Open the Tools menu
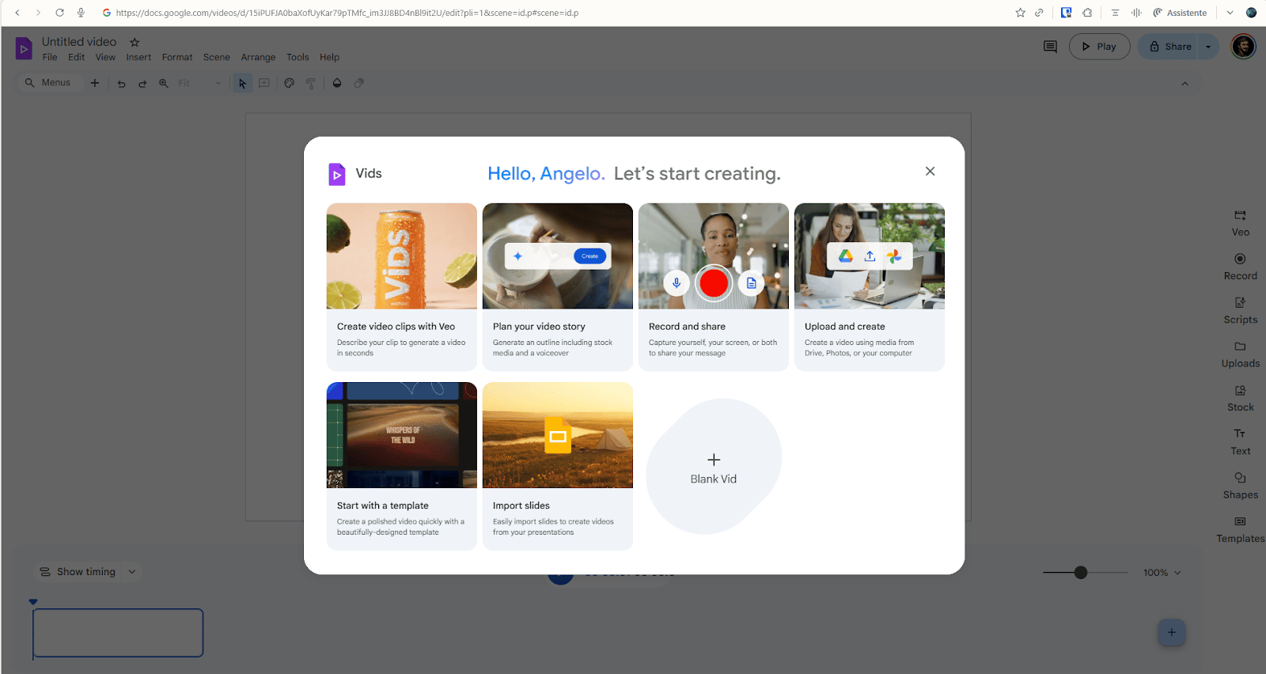 click(298, 57)
